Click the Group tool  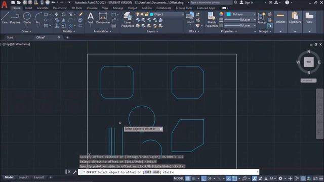pyautogui.click(x=262, y=18)
